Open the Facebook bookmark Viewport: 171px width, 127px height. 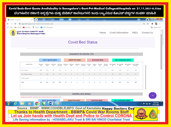point(47,27)
